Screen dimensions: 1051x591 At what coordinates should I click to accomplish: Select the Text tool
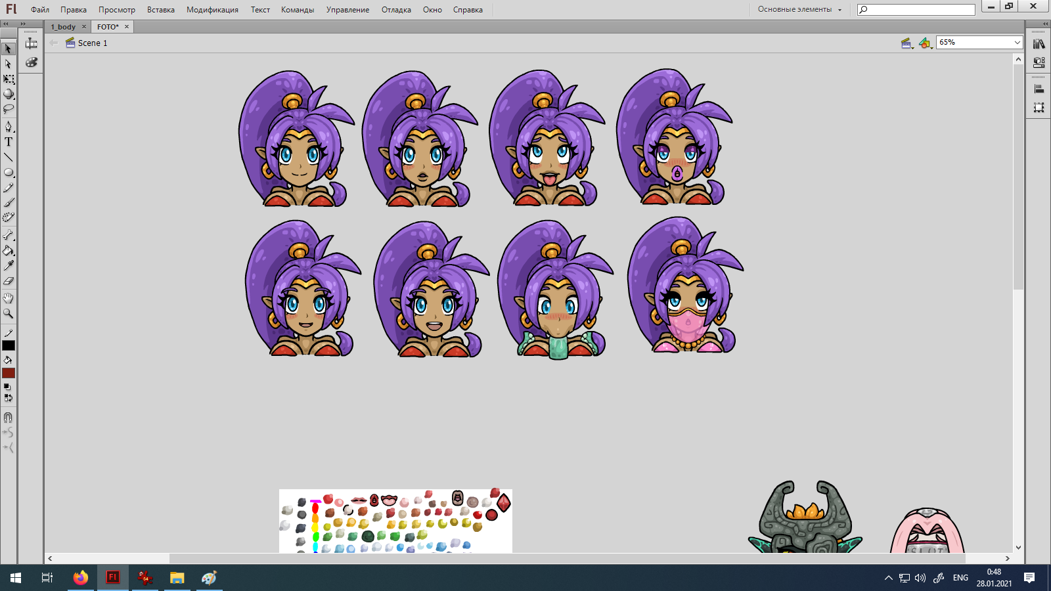9,142
